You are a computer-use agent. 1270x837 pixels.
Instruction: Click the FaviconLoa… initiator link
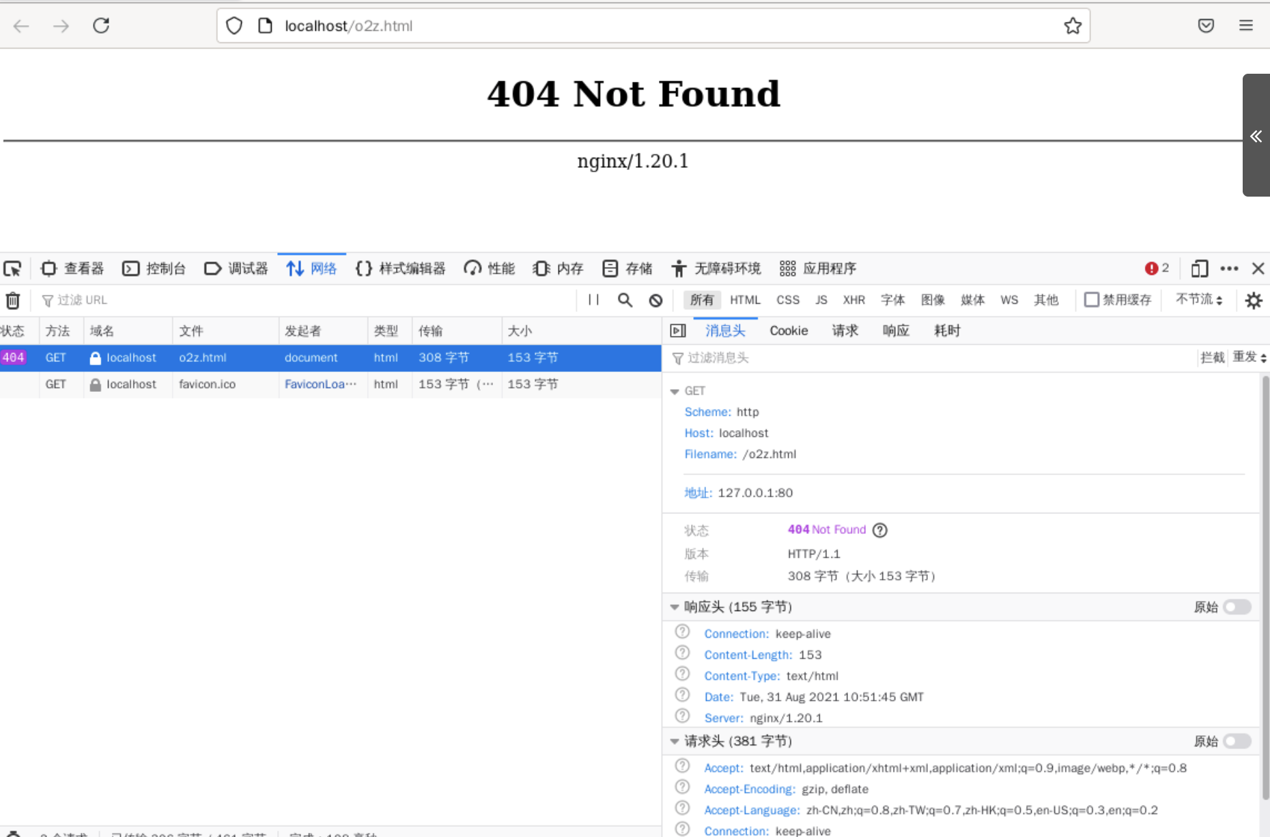320,384
